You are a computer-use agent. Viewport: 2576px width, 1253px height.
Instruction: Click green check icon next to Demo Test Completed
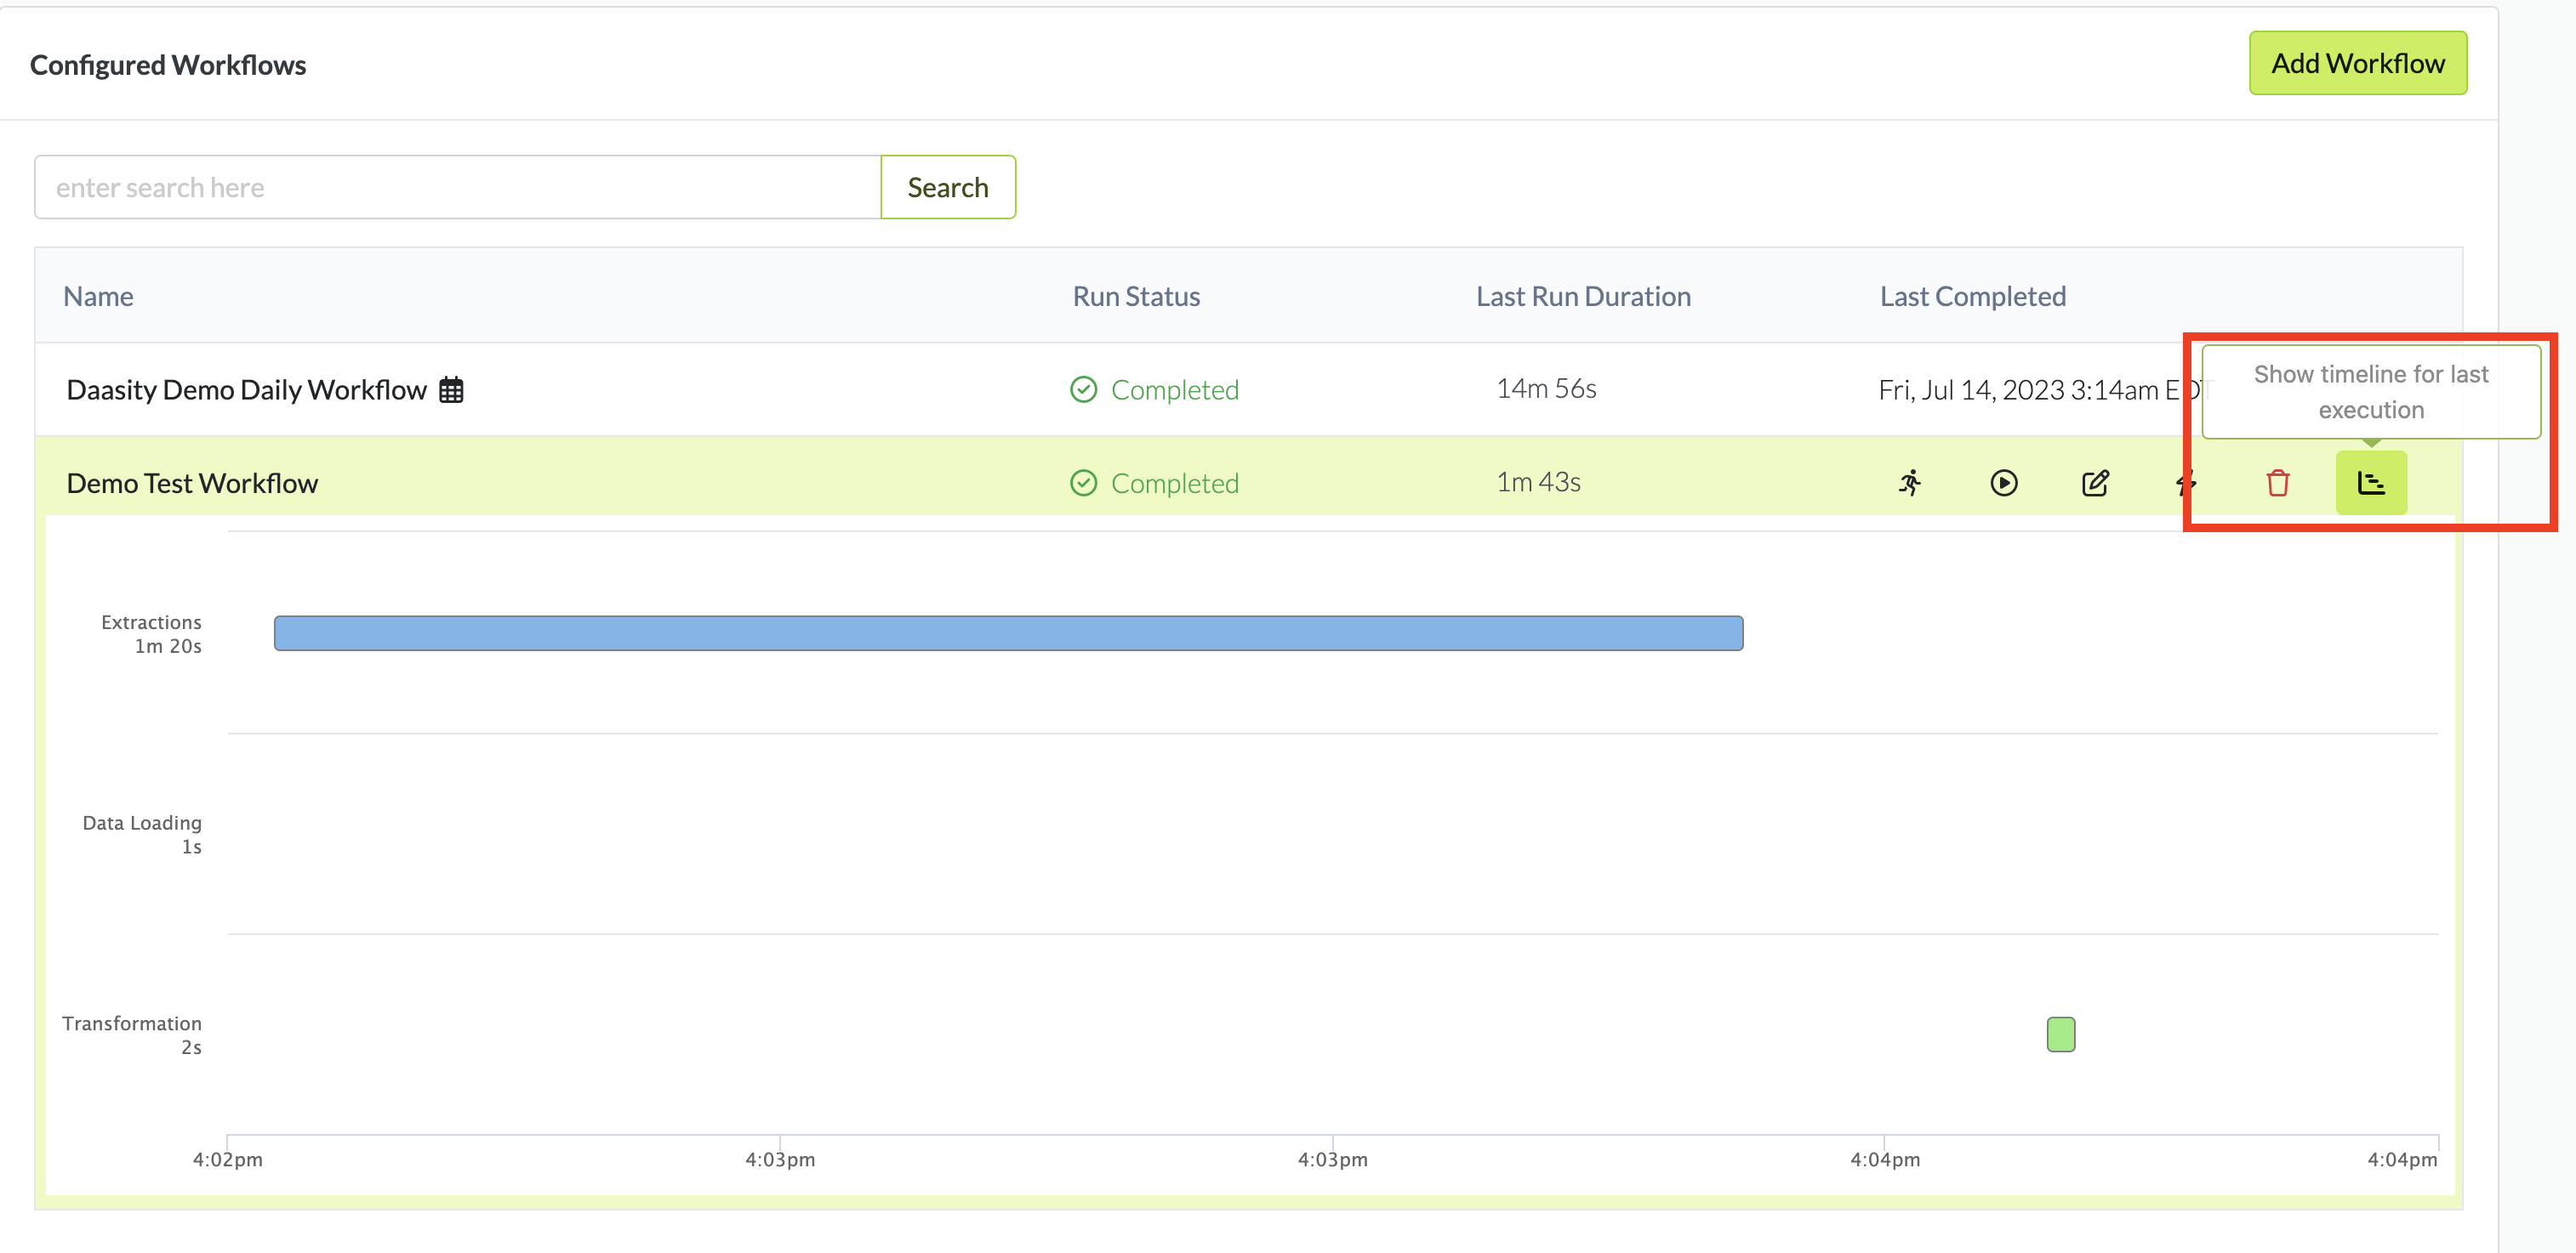[x=1083, y=484]
